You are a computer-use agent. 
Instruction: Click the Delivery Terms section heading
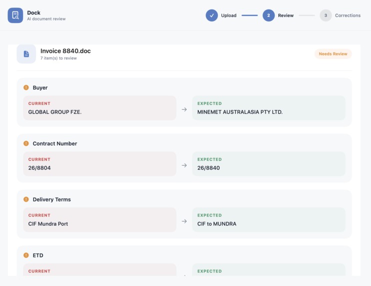51,200
